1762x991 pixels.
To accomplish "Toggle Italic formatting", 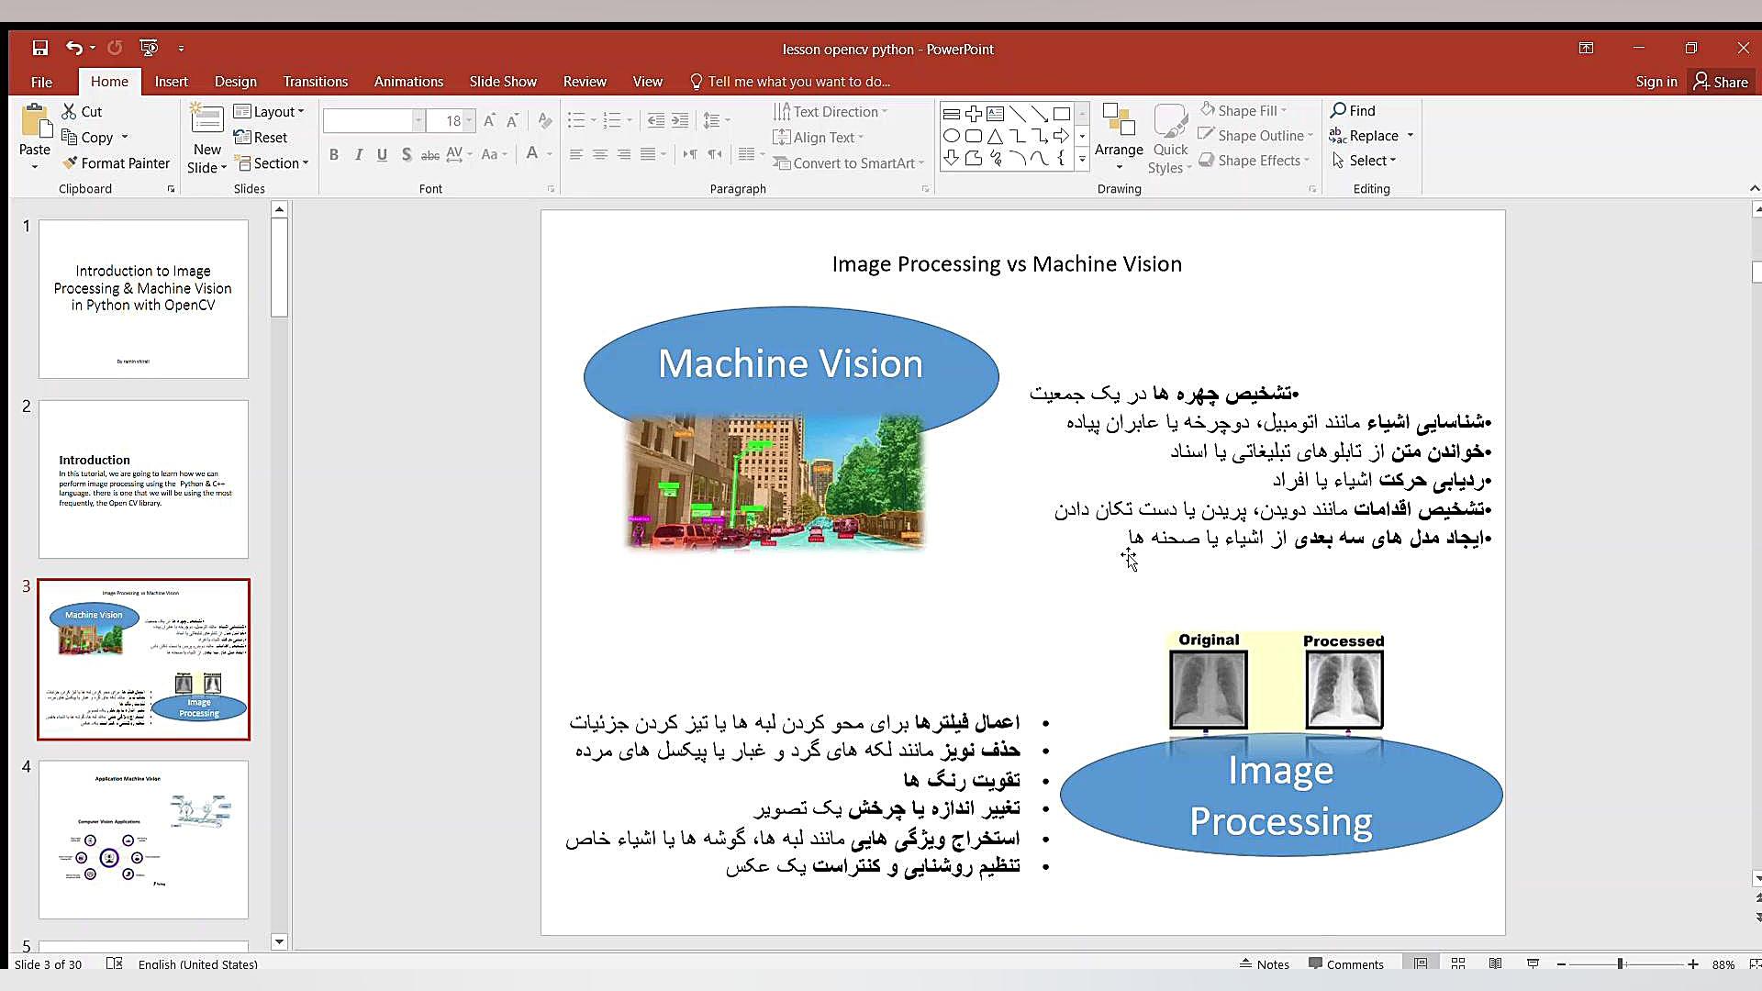I will [358, 154].
